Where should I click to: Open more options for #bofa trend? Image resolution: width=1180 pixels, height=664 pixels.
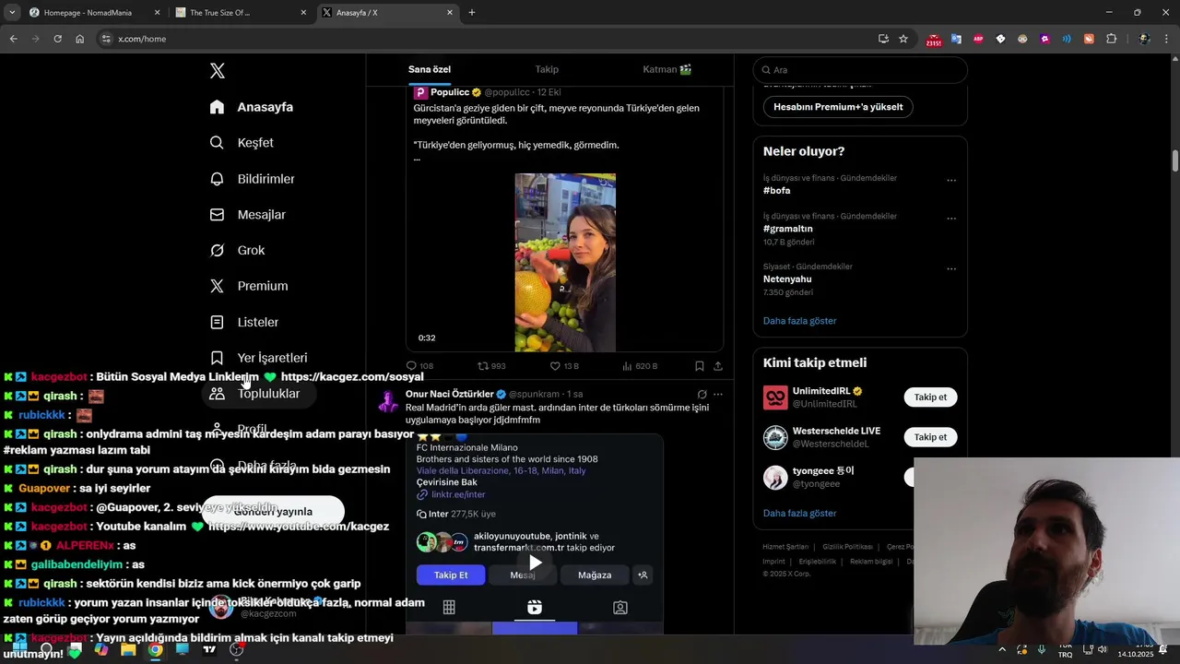coord(951,180)
